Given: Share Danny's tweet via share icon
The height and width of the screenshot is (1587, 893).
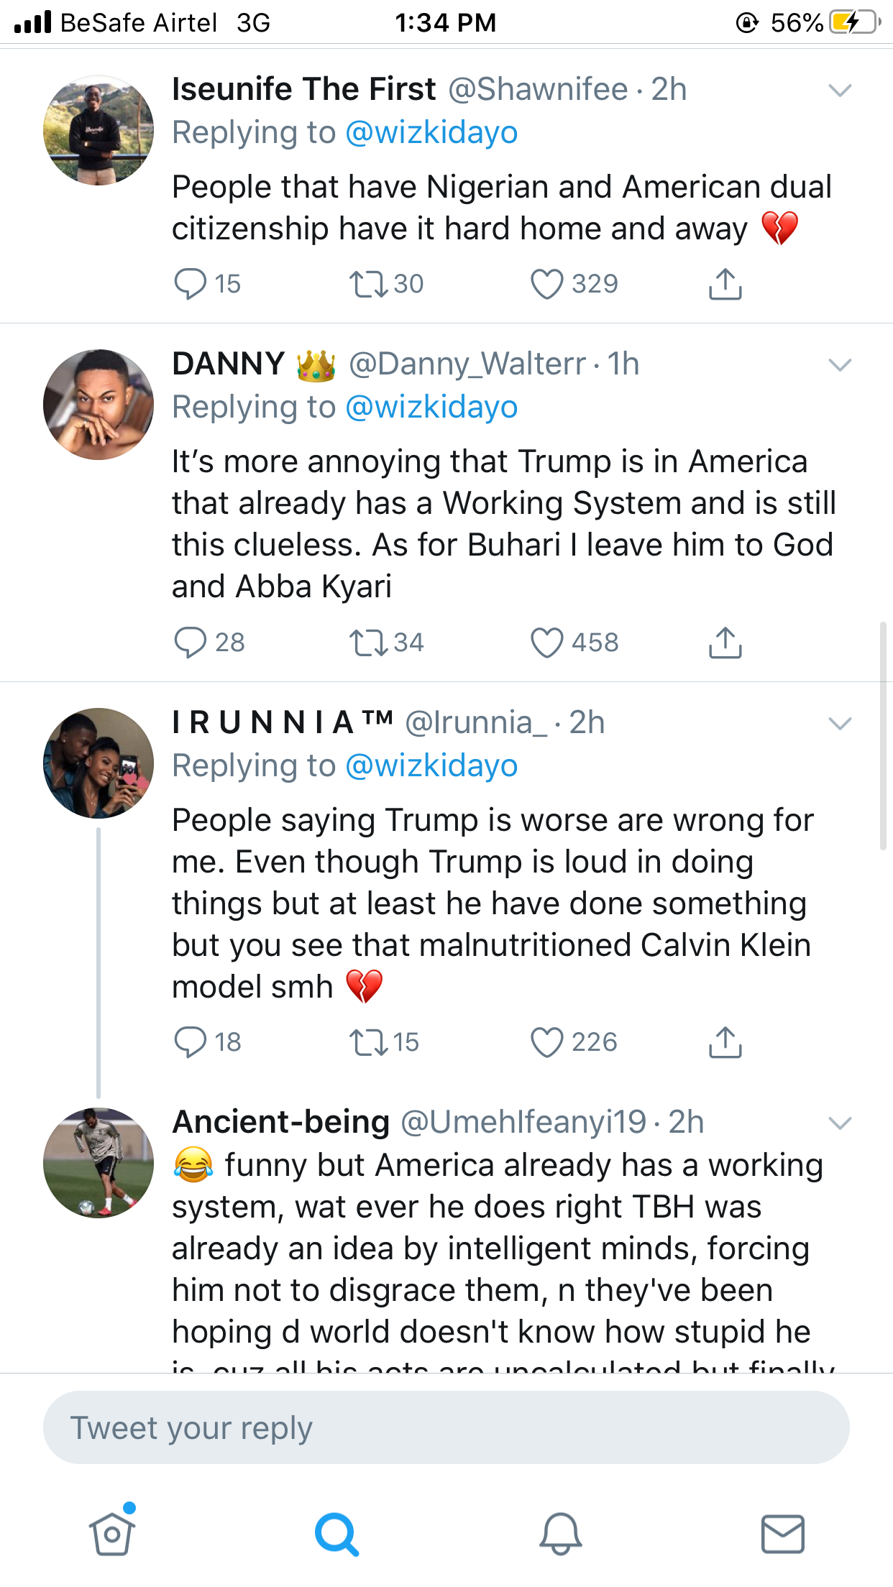Looking at the screenshot, I should [725, 643].
